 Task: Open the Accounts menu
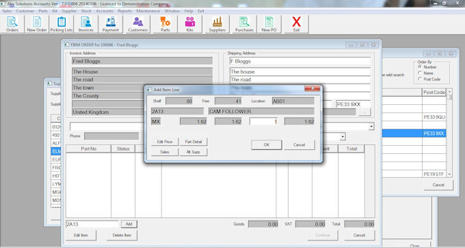coord(105,11)
